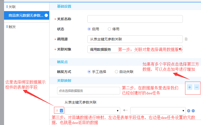The width and height of the screenshot is (201, 125).
Task: Add a new mapping group with the square plus button
Action: (190, 87)
